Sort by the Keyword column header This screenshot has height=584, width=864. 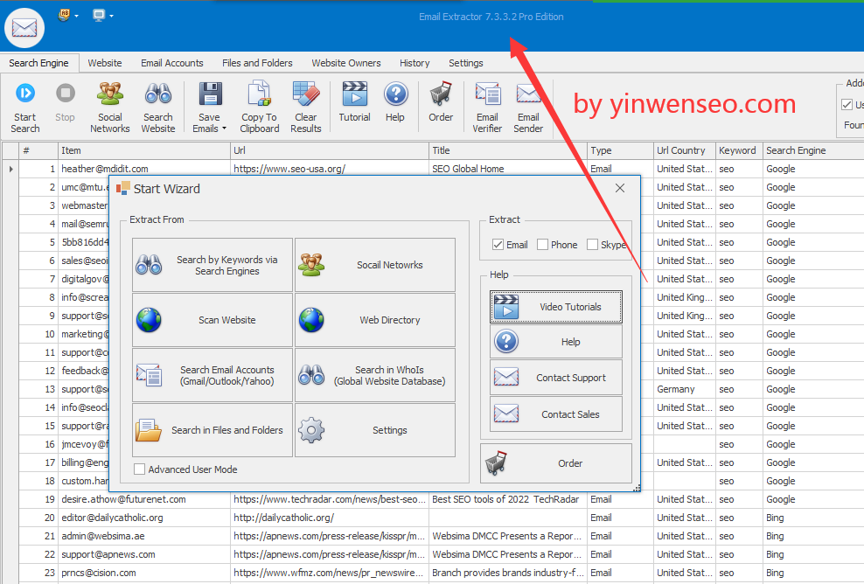point(738,150)
